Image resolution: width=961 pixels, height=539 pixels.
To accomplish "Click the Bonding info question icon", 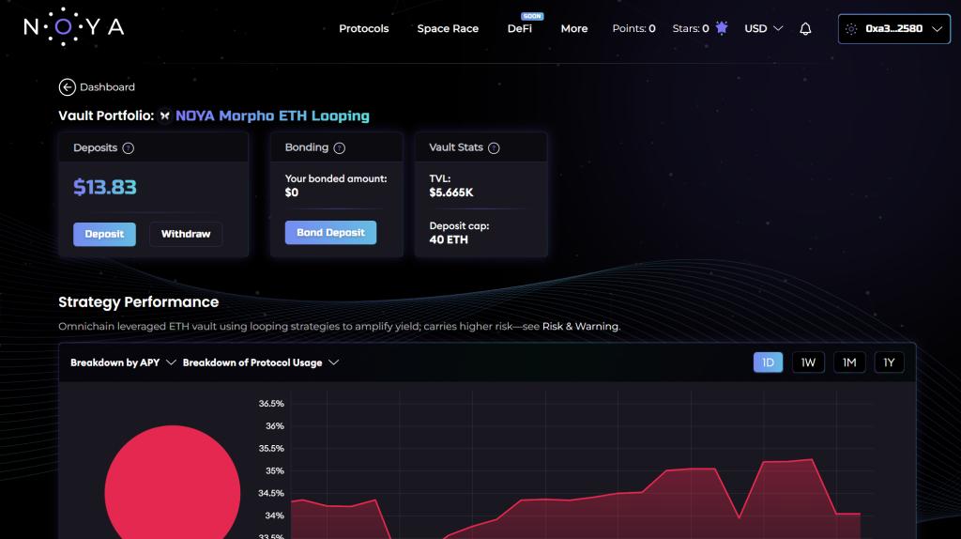I will 340,148.
